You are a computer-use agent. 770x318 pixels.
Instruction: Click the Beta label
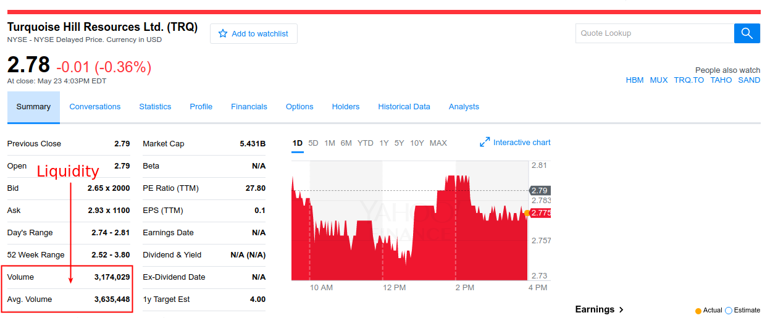point(151,166)
